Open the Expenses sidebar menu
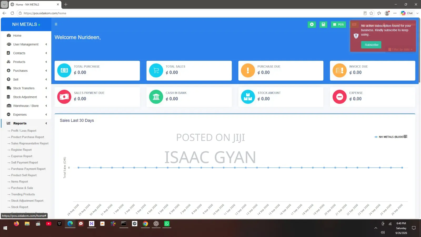421x237 pixels. [x=26, y=115]
